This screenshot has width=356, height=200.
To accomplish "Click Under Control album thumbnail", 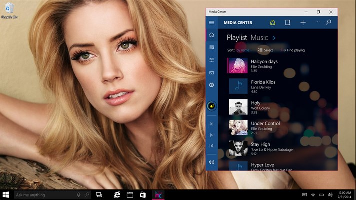I will pyautogui.click(x=238, y=128).
